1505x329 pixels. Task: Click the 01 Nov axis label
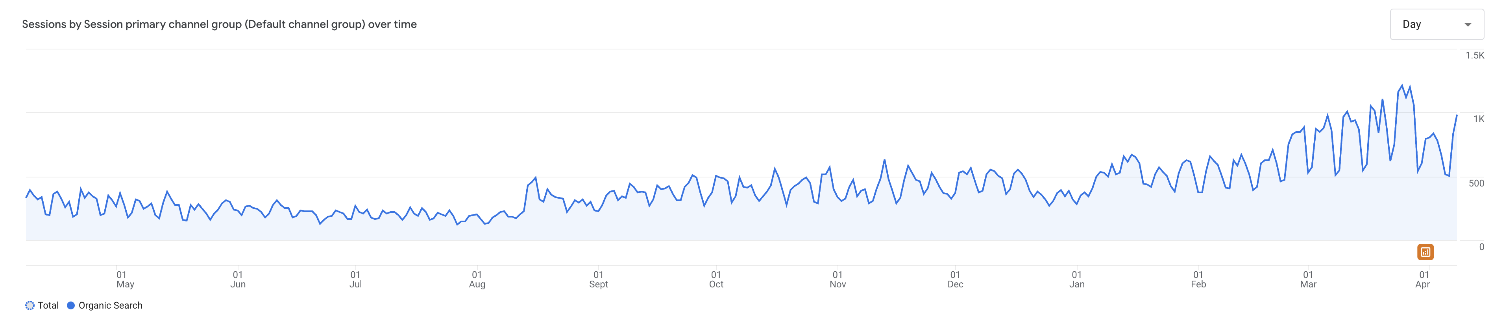pos(837,280)
